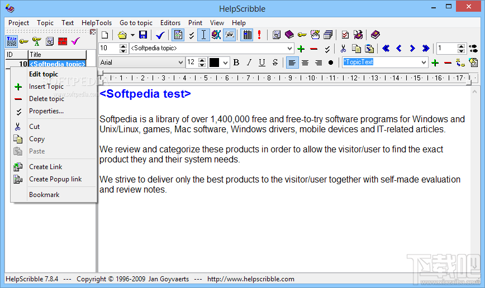Cut text with the scissors toolbar icon
Image resolution: width=485 pixels, height=288 pixels.
coord(343,49)
